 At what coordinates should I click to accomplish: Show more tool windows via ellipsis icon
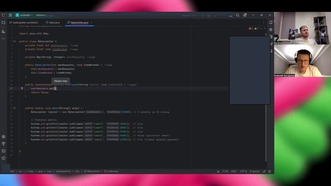pos(4,39)
